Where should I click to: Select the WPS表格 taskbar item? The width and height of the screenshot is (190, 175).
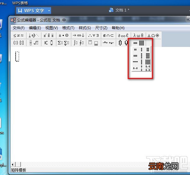coord(20,3)
